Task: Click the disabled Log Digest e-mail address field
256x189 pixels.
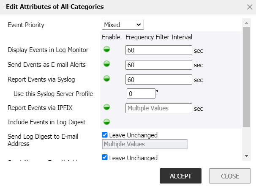Action: (x=144, y=144)
